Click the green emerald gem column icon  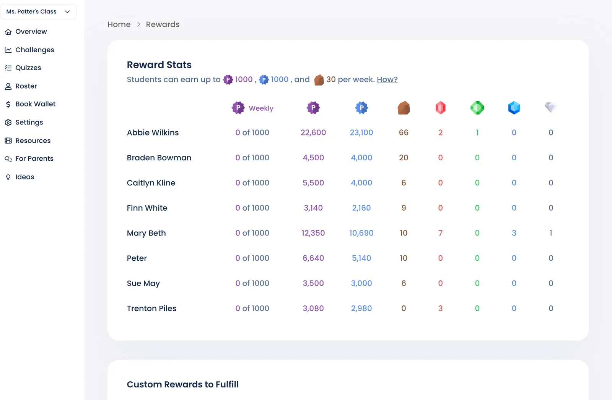coord(477,108)
